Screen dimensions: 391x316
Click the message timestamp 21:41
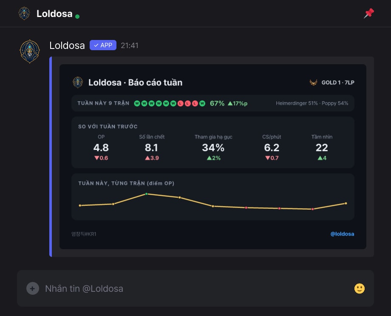pyautogui.click(x=130, y=46)
